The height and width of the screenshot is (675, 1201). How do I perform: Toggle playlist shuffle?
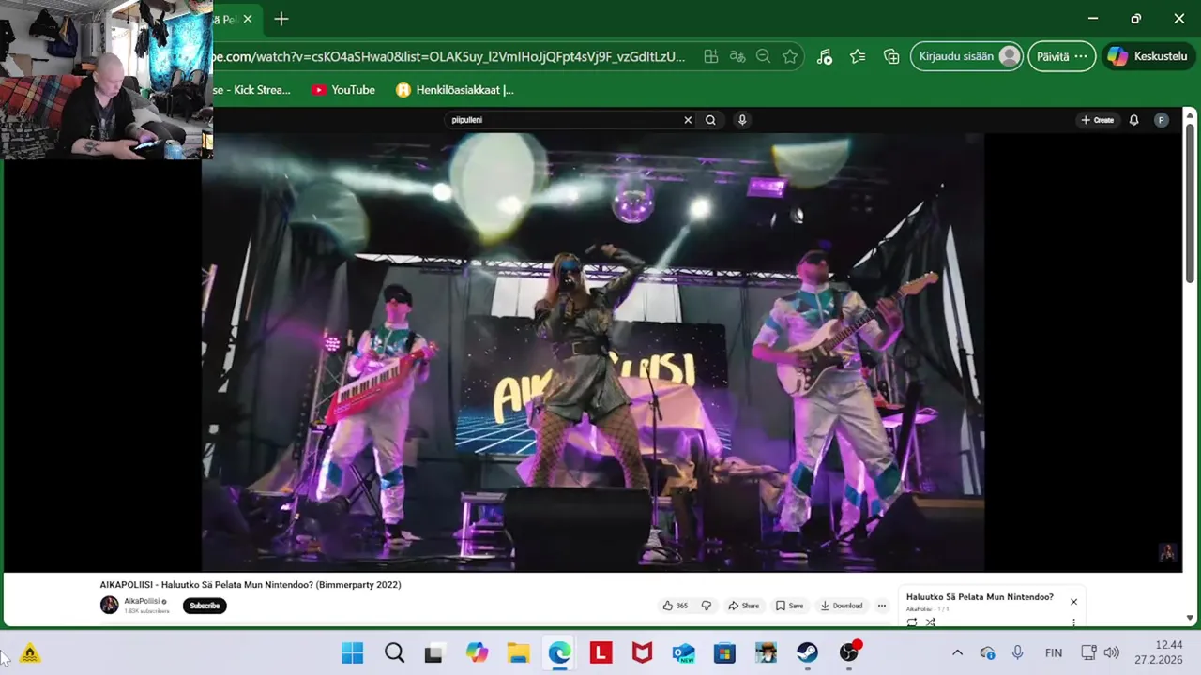pyautogui.click(x=931, y=622)
